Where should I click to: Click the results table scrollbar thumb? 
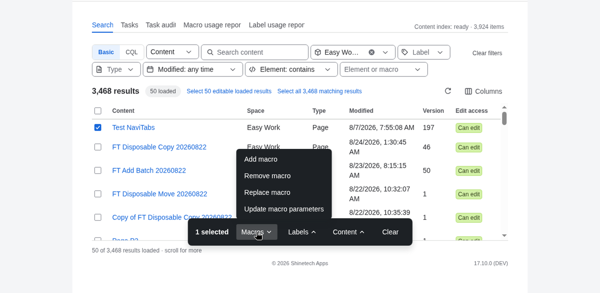pyautogui.click(x=504, y=119)
